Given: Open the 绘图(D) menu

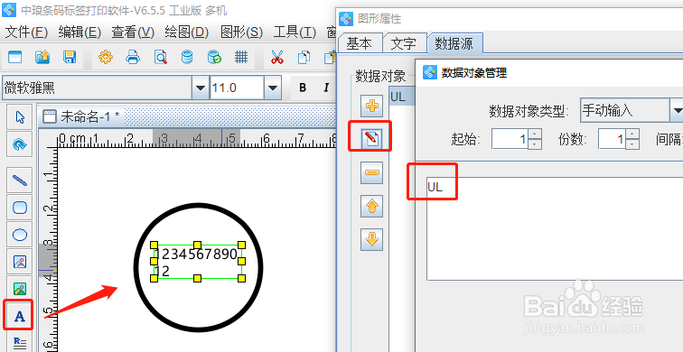Looking at the screenshot, I should pos(187,32).
